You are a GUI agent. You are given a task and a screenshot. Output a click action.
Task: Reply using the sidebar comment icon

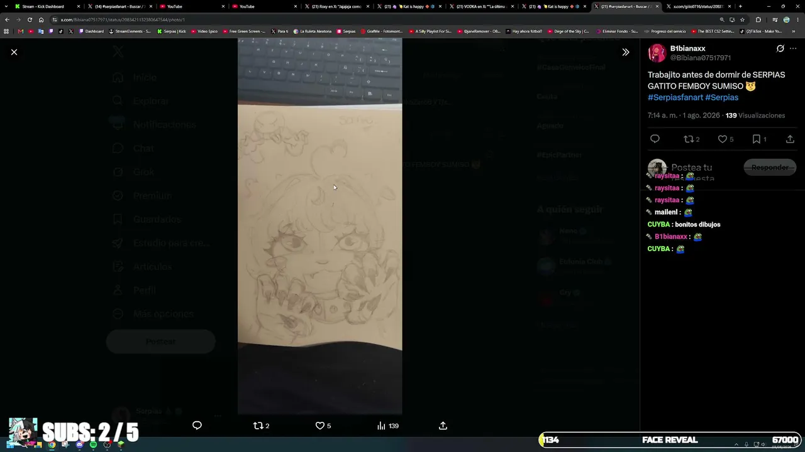(655, 139)
